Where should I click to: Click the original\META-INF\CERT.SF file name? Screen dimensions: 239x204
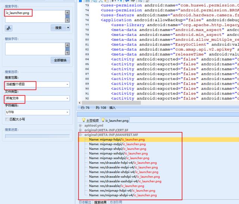(106, 130)
